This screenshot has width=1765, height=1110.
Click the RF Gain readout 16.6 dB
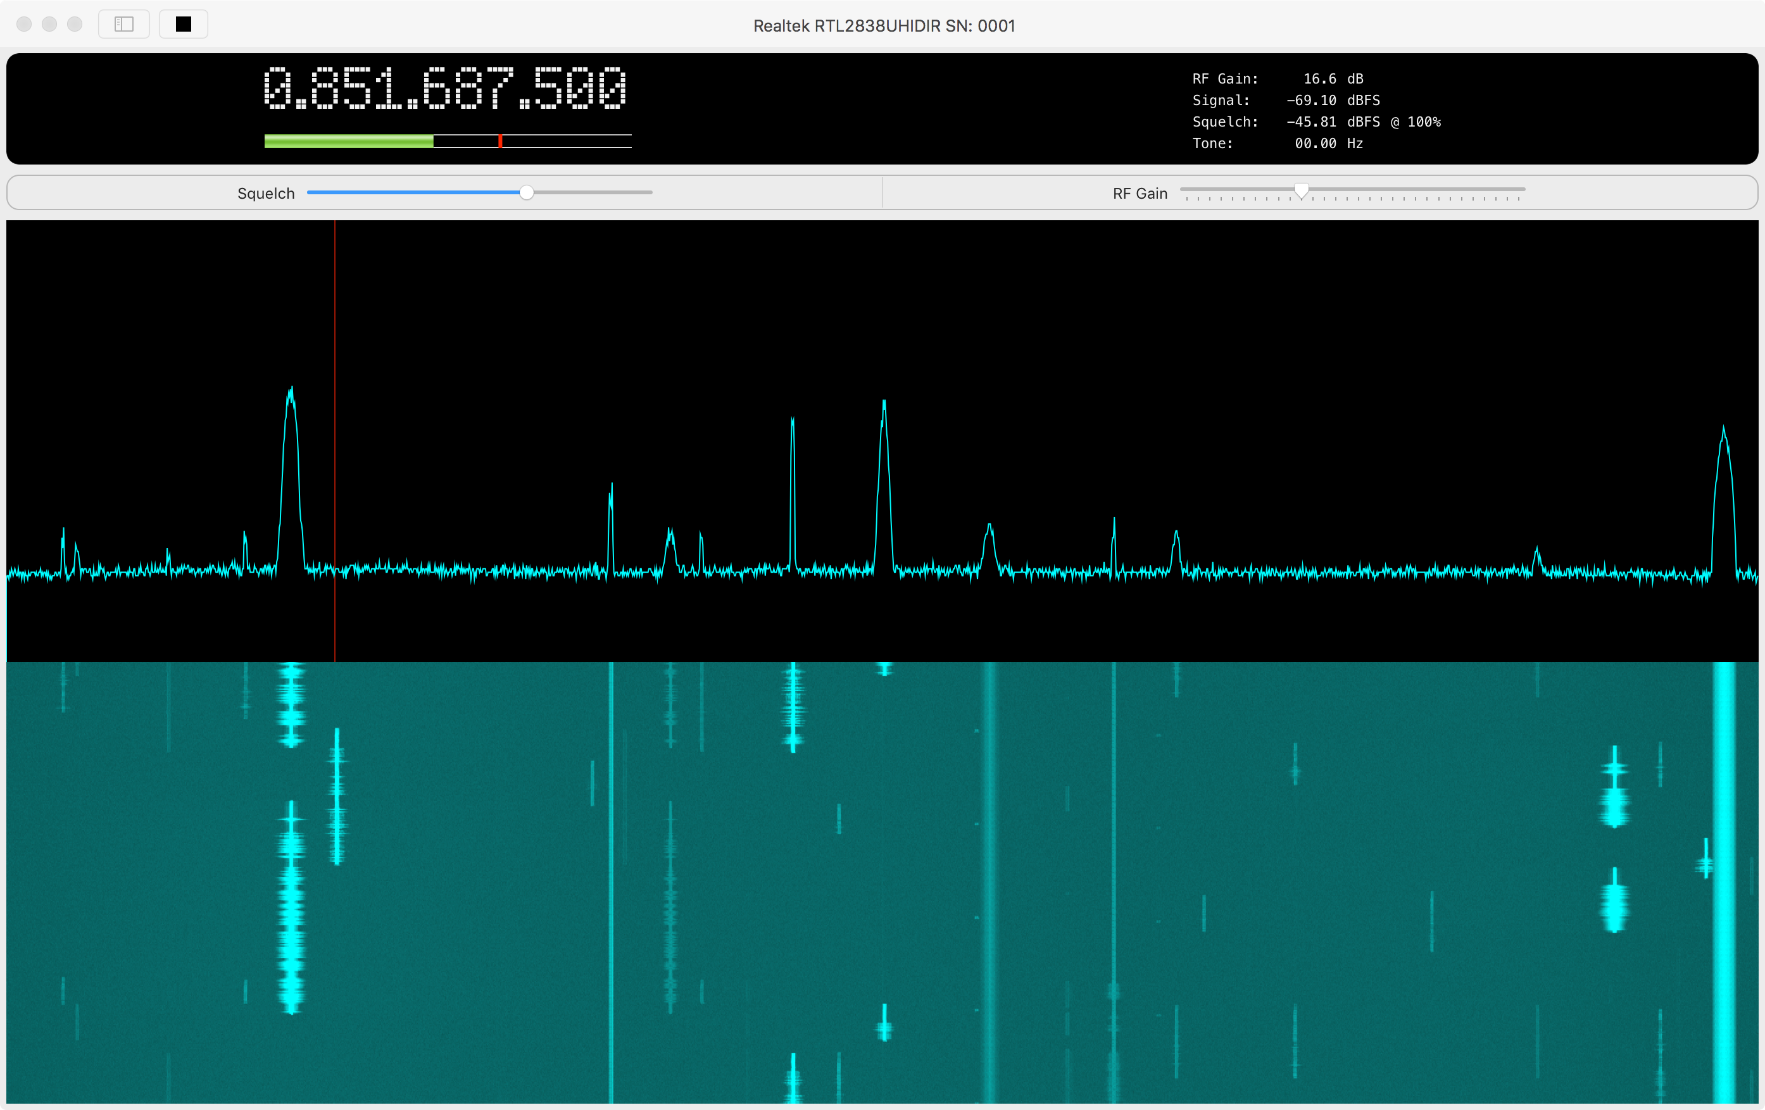point(1333,78)
